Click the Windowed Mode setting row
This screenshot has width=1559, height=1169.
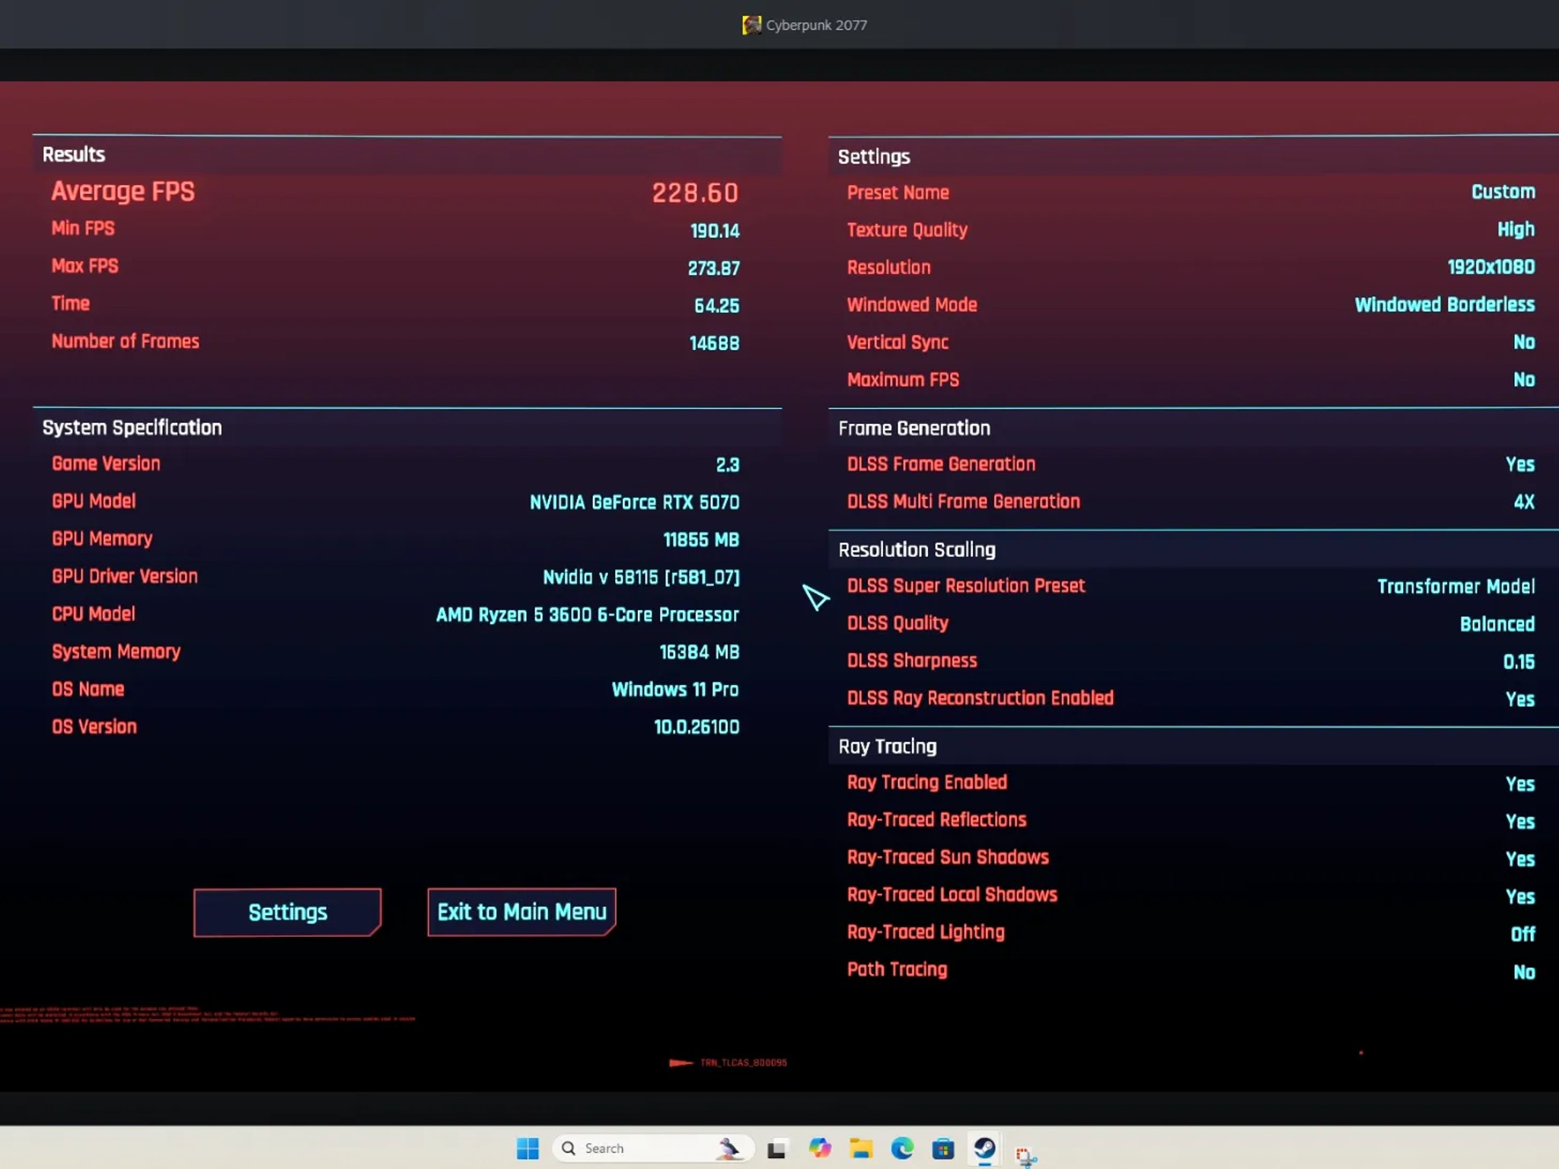1191,304
